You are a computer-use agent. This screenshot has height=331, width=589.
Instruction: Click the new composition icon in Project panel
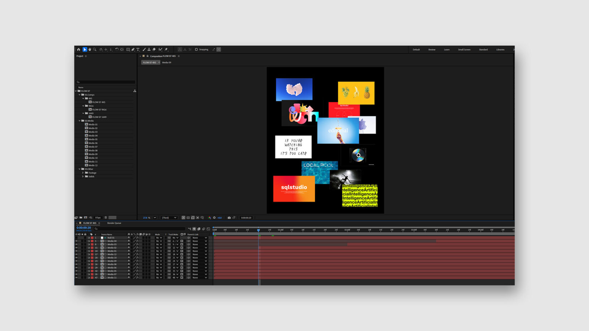[86, 218]
